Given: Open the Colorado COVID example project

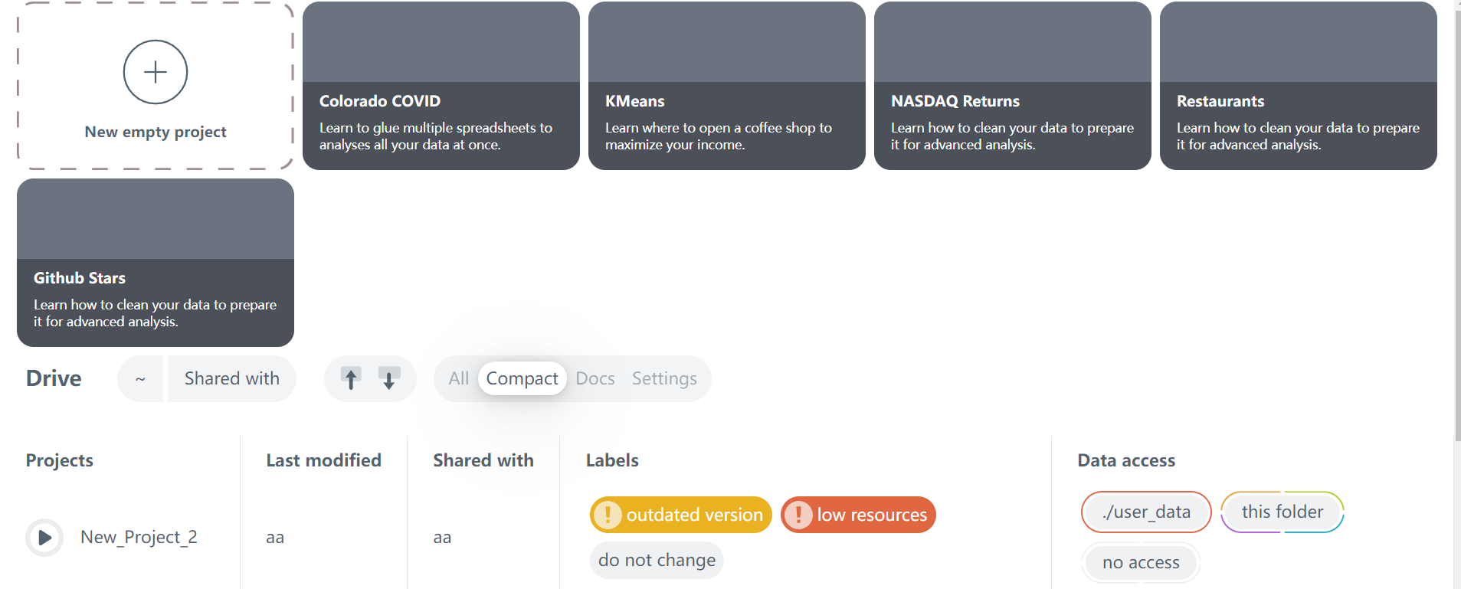Looking at the screenshot, I should coord(441,86).
